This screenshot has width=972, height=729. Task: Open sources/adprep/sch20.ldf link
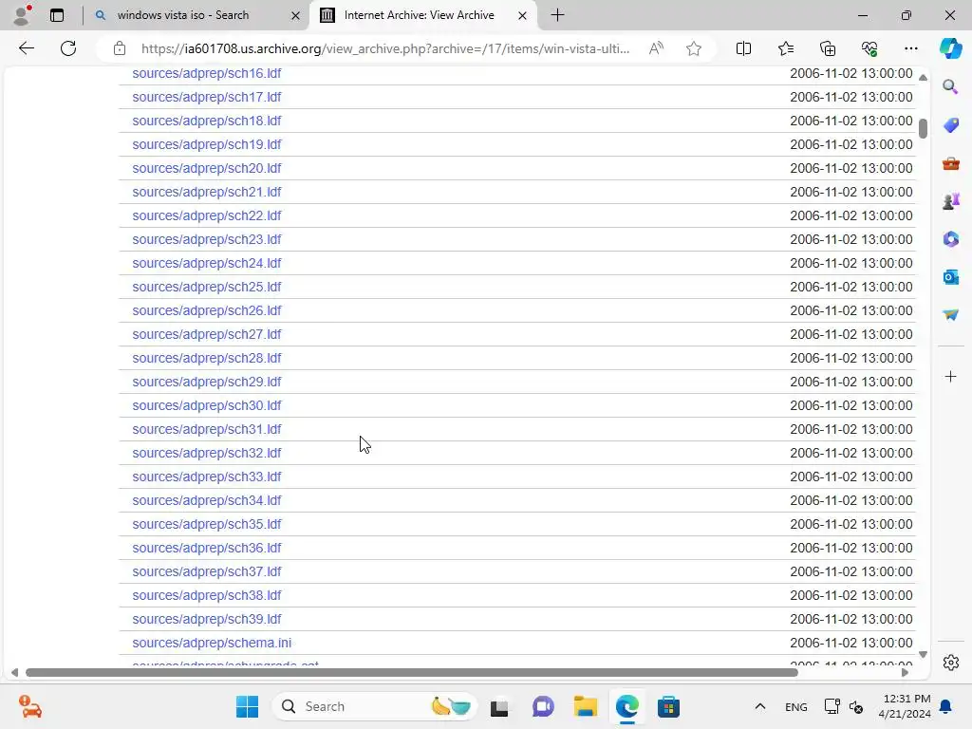coord(206,168)
